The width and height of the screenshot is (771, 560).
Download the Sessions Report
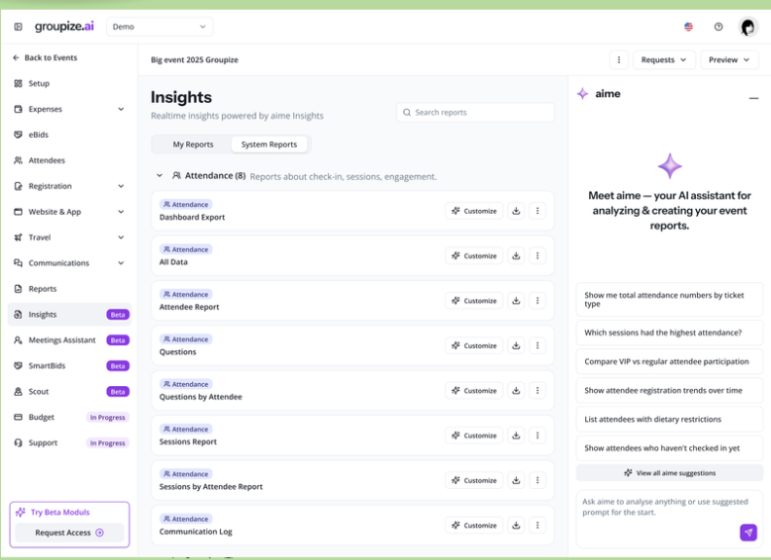[x=516, y=436]
